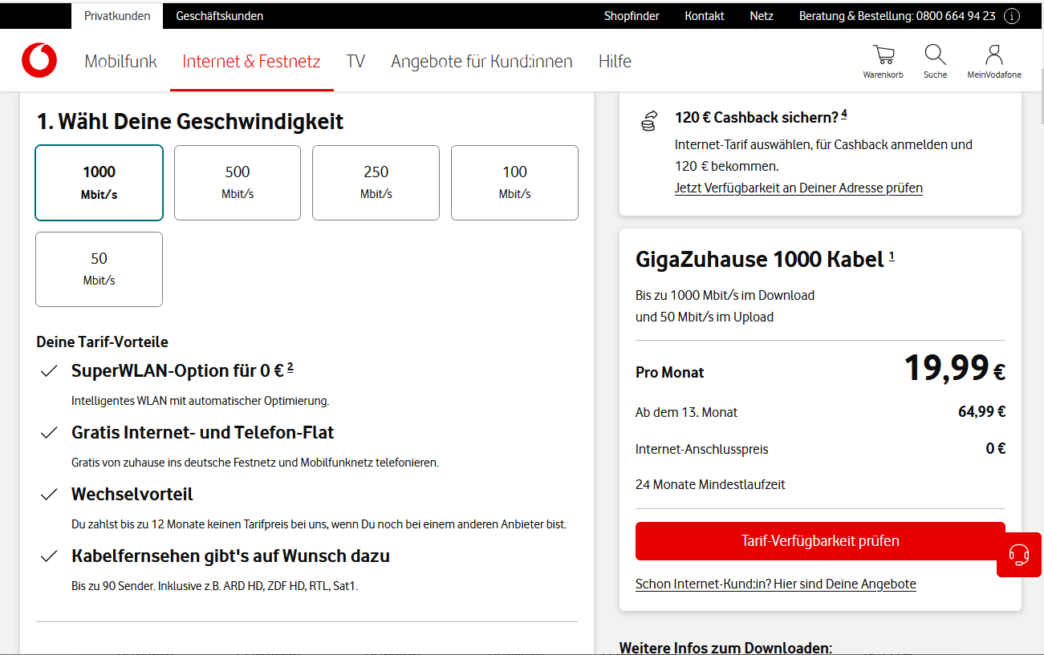This screenshot has width=1044, height=655.
Task: Switch to the Geschäftskunden tab
Action: (x=220, y=16)
